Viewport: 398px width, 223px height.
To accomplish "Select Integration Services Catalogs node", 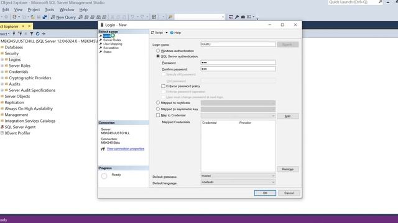I will pyautogui.click(x=30, y=121).
